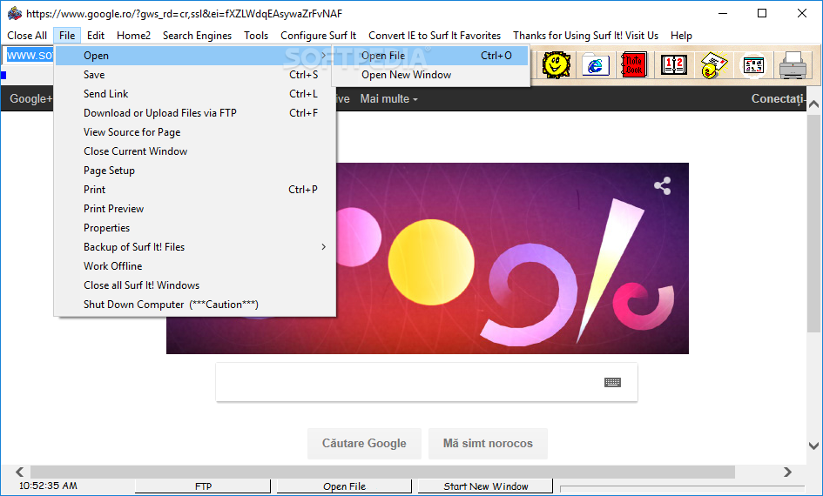Click the 10:52:35 AM clock text
The image size is (823, 496).
tap(48, 486)
